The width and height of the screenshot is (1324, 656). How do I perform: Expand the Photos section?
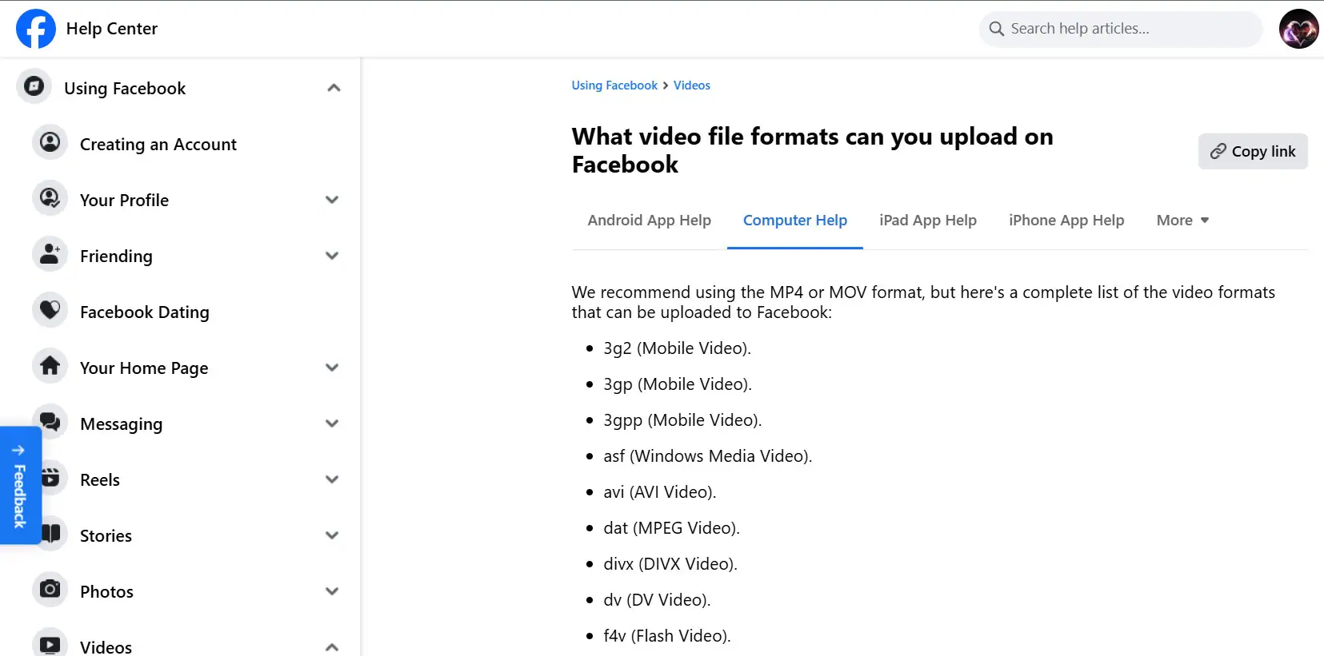(332, 591)
